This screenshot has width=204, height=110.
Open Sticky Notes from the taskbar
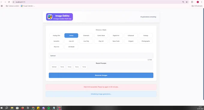[38, 108]
